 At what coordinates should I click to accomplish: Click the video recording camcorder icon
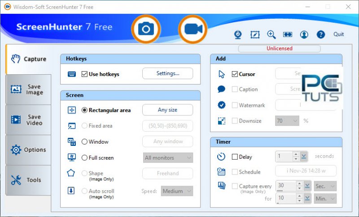(x=193, y=29)
